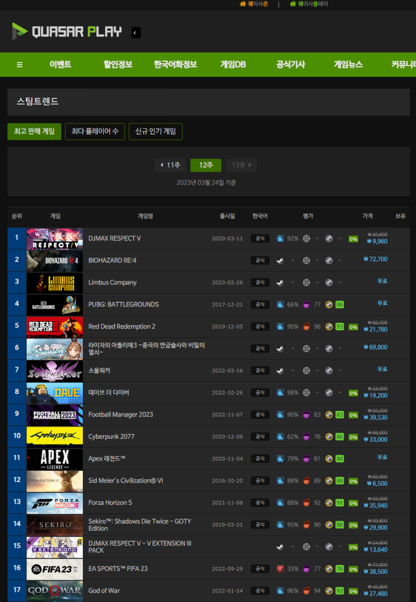This screenshot has width=416, height=602.
Task: Click PUBG: BATTLEGROUNDS title link
Action: [124, 304]
